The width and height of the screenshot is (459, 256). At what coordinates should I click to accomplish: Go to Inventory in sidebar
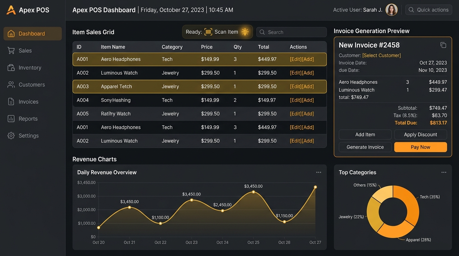tap(33, 68)
